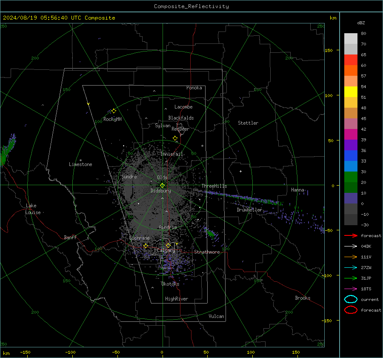
Task: Click the magenta 18TS arrow icon
Action: [x=351, y=289]
